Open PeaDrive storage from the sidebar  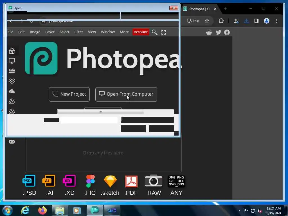(x=12, y=71)
